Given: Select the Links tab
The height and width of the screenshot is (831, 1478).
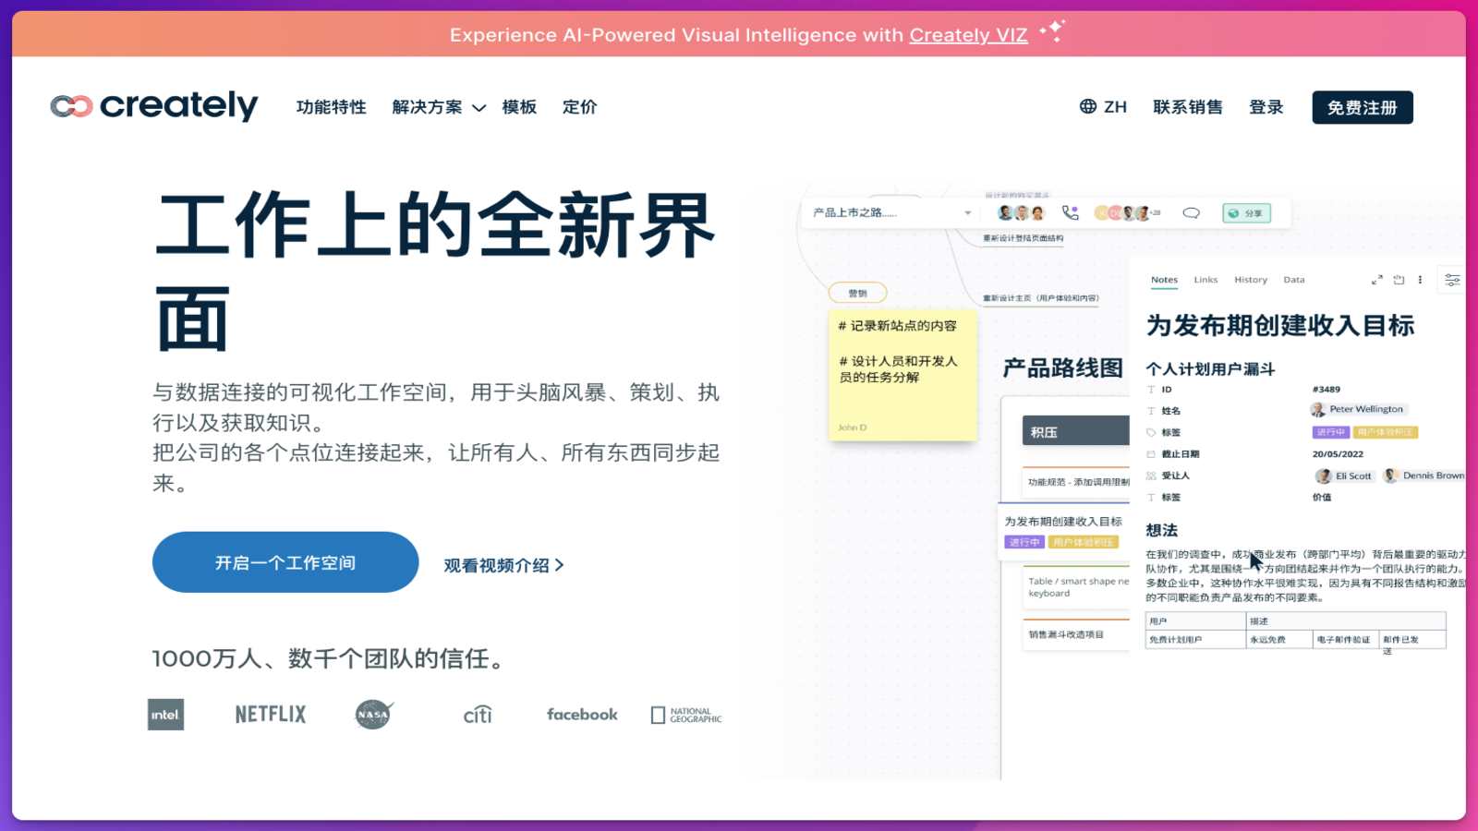Looking at the screenshot, I should coord(1205,280).
